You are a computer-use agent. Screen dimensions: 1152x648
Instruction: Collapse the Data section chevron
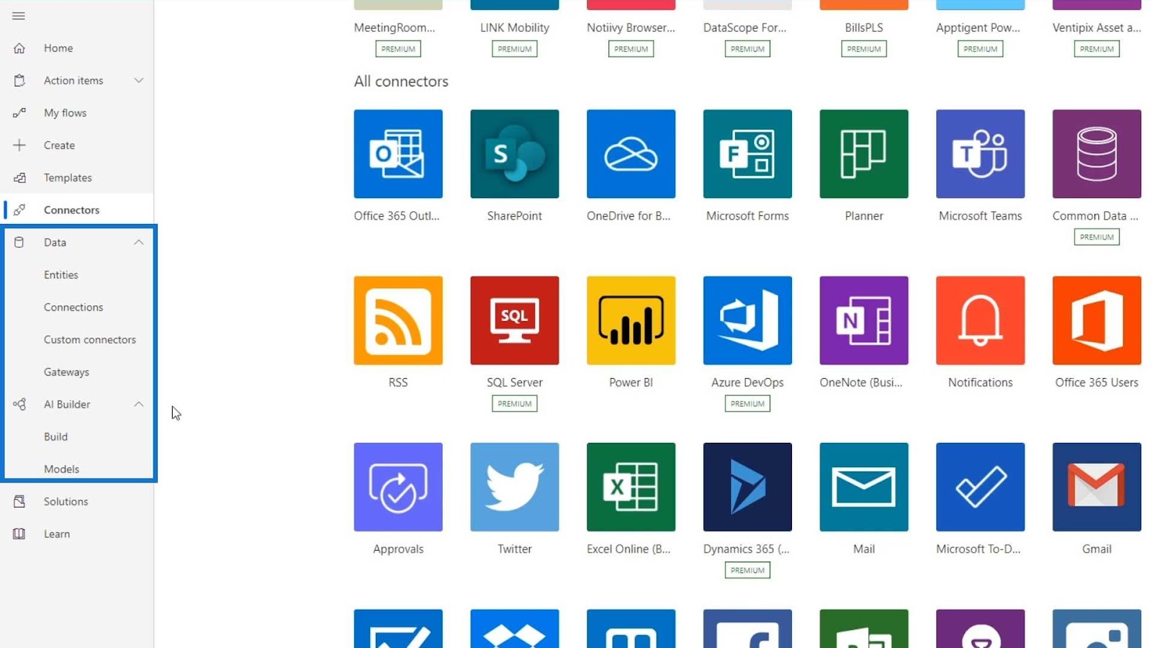139,243
